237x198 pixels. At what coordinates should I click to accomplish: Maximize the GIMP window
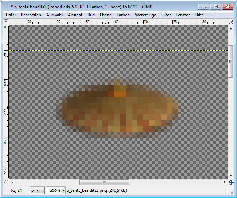[216, 7]
